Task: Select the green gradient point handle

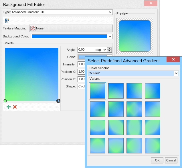Action: pyautogui.click(x=5, y=101)
